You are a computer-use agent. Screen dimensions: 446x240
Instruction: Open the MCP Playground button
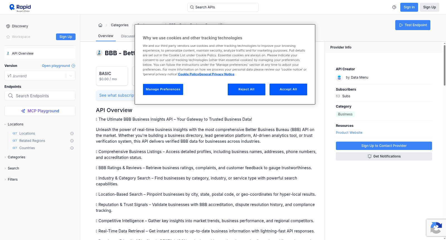click(40, 111)
